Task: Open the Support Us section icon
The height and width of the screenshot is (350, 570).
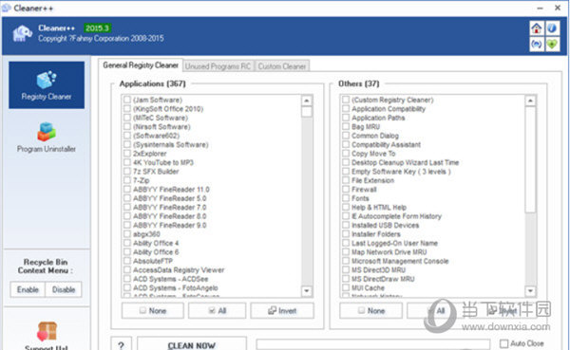Action: 47,332
